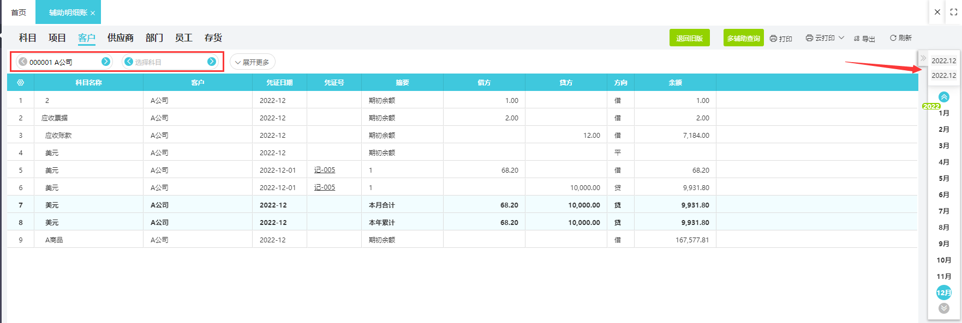
Task: Export the ledger with 导出
Action: (864, 39)
